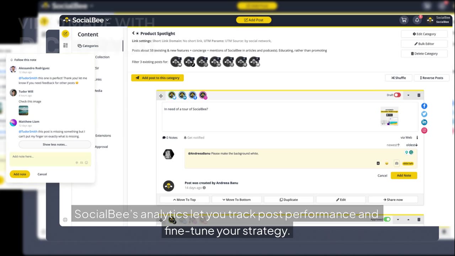Open the post's walkthrough image thumbnail
Image resolution: width=455 pixels, height=256 pixels.
(x=390, y=116)
